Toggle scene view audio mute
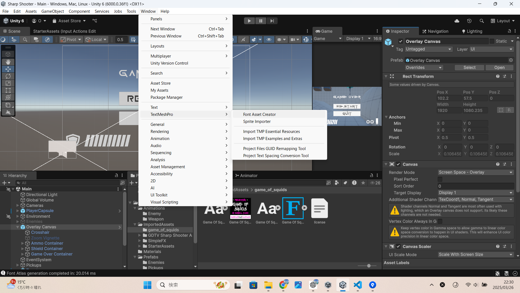Image resolution: width=520 pixels, height=293 pixels. (x=243, y=39)
